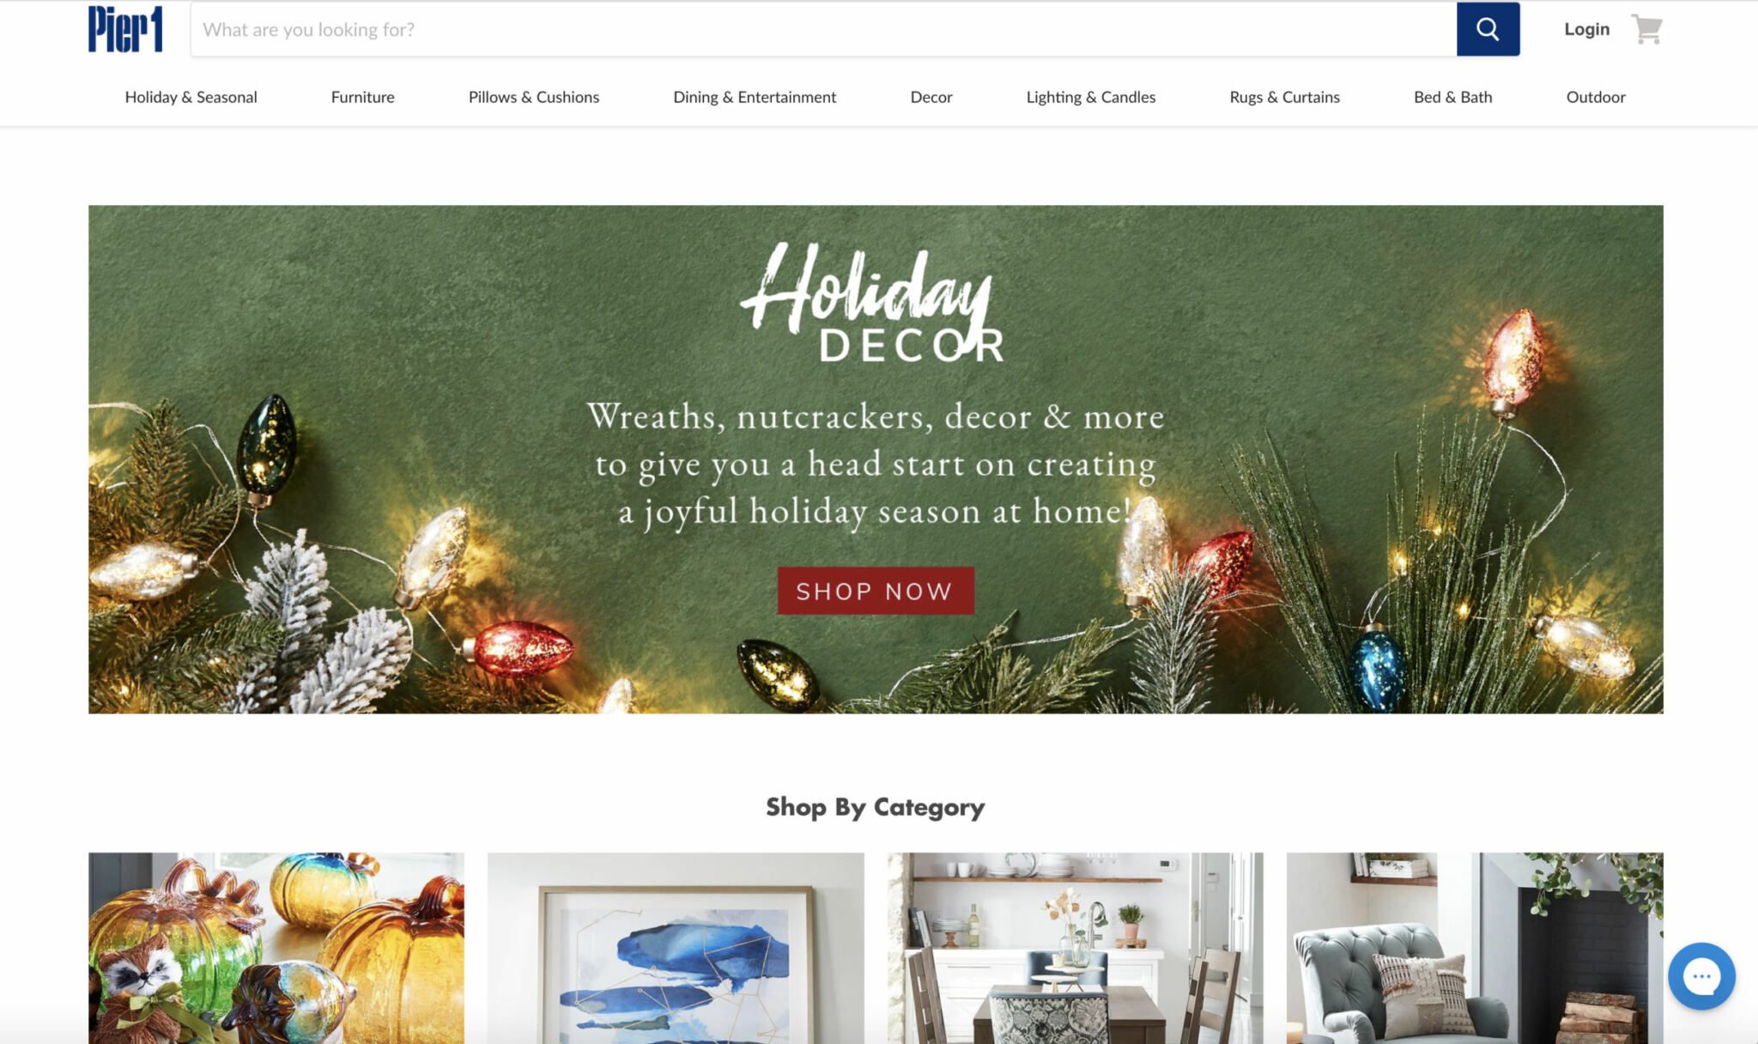This screenshot has height=1044, width=1758.
Task: Open the gray armchair category thumbnail
Action: [x=1475, y=948]
